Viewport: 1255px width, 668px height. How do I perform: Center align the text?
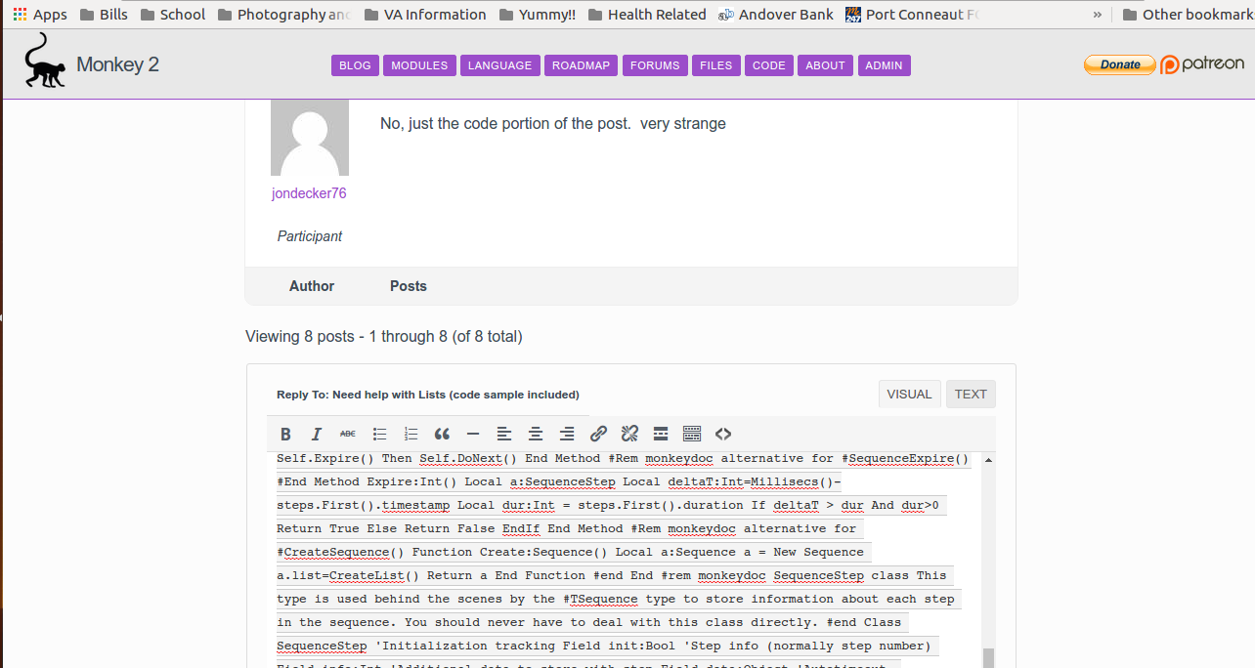pyautogui.click(x=536, y=435)
